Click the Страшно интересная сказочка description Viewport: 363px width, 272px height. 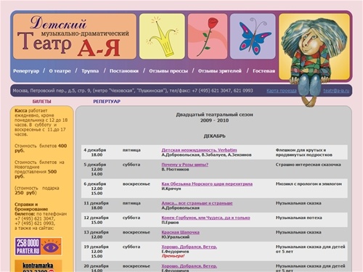pos(309,165)
